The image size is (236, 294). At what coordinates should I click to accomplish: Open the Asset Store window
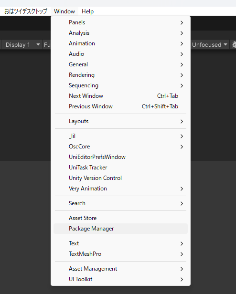(x=120, y=218)
